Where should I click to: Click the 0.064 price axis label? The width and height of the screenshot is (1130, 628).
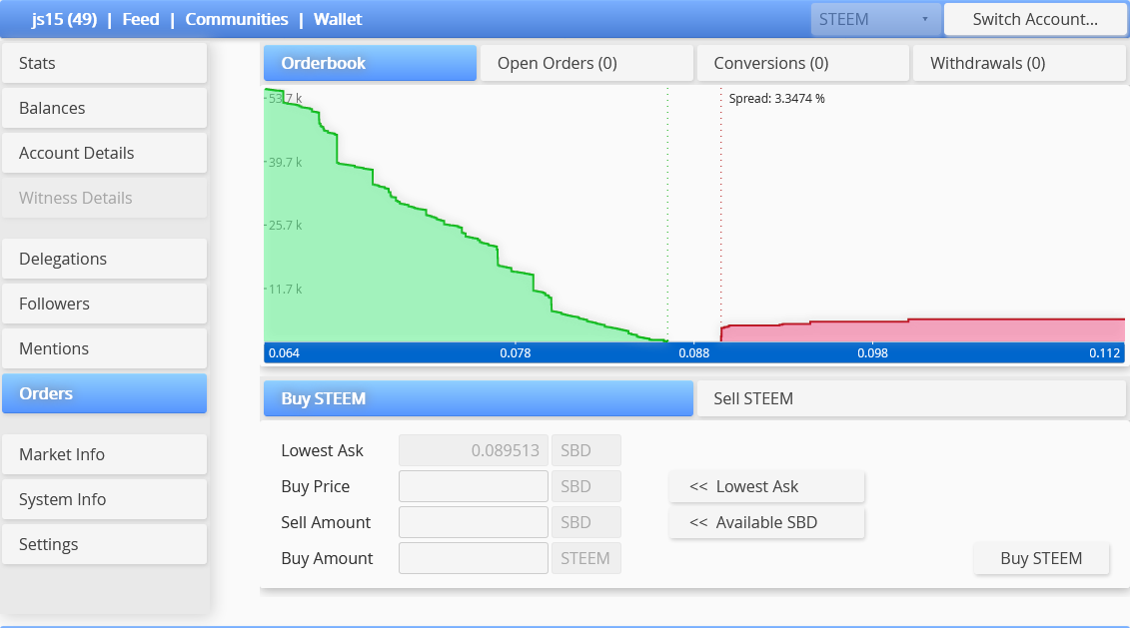pyautogui.click(x=284, y=352)
